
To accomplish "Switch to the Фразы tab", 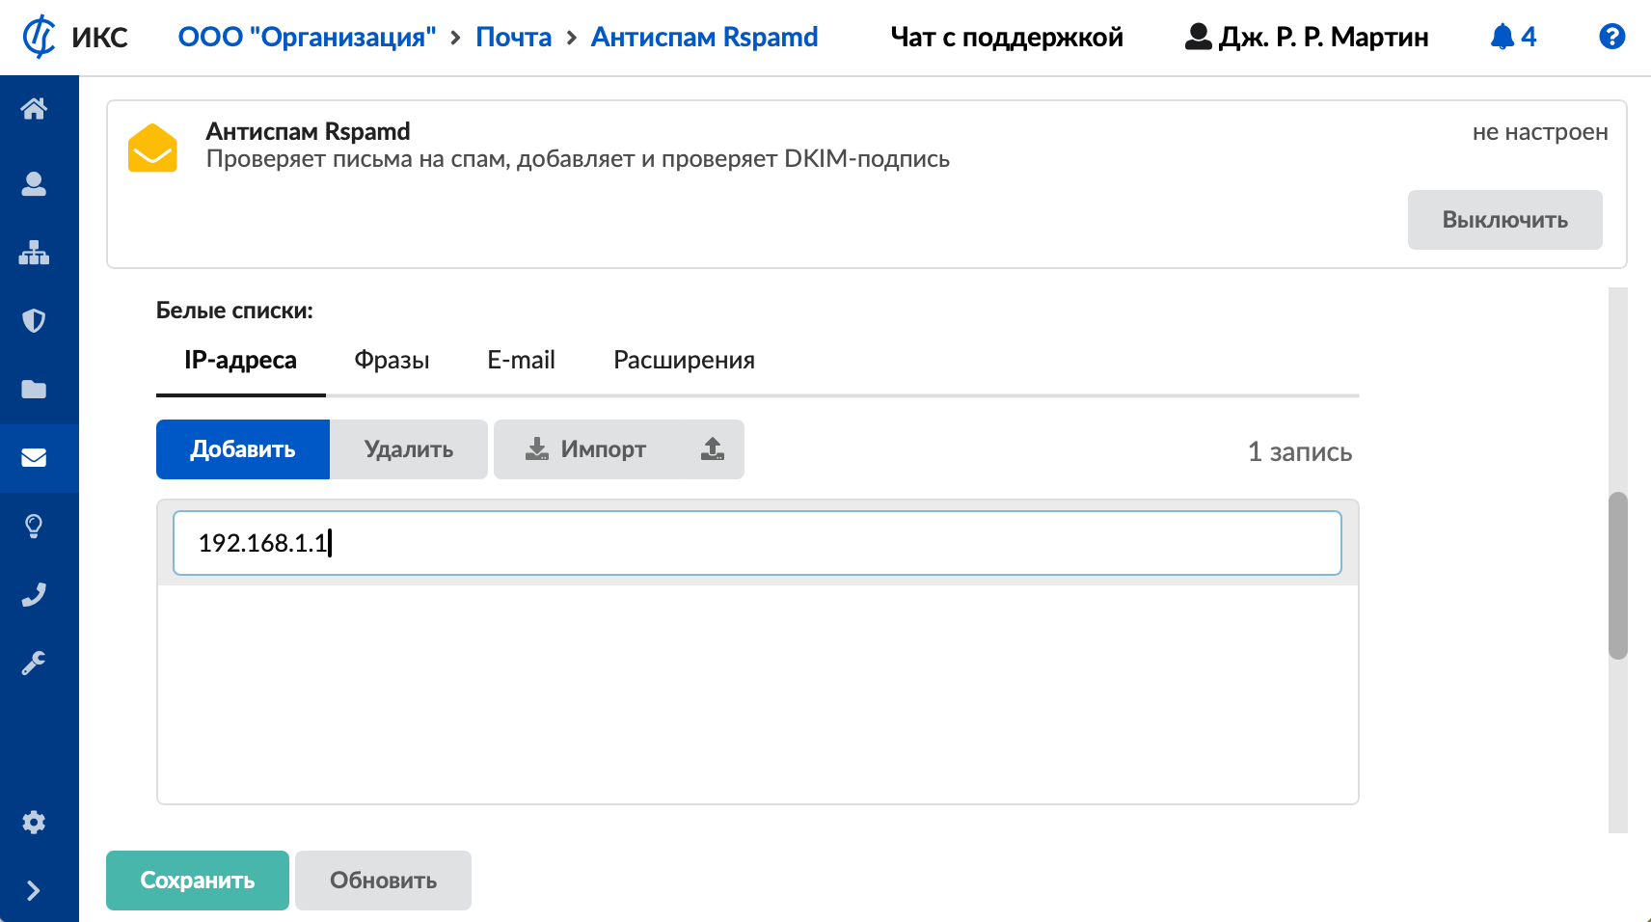I will [392, 361].
